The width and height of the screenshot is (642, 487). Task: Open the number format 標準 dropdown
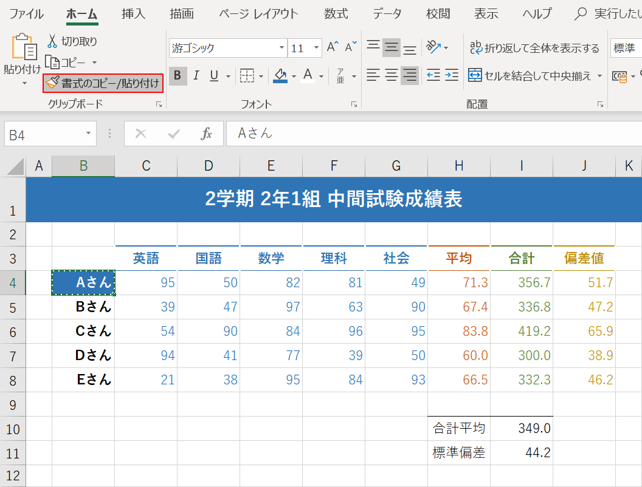point(626,48)
